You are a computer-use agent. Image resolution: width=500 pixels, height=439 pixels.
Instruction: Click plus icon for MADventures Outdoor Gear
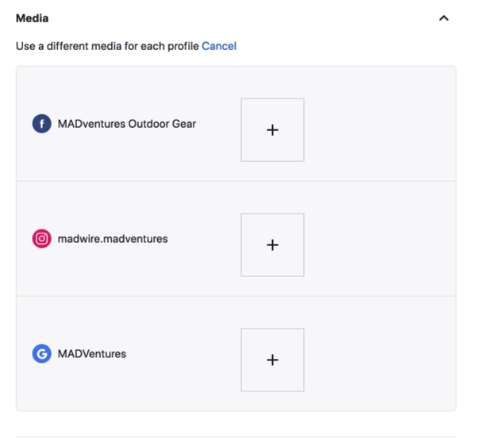(x=272, y=130)
